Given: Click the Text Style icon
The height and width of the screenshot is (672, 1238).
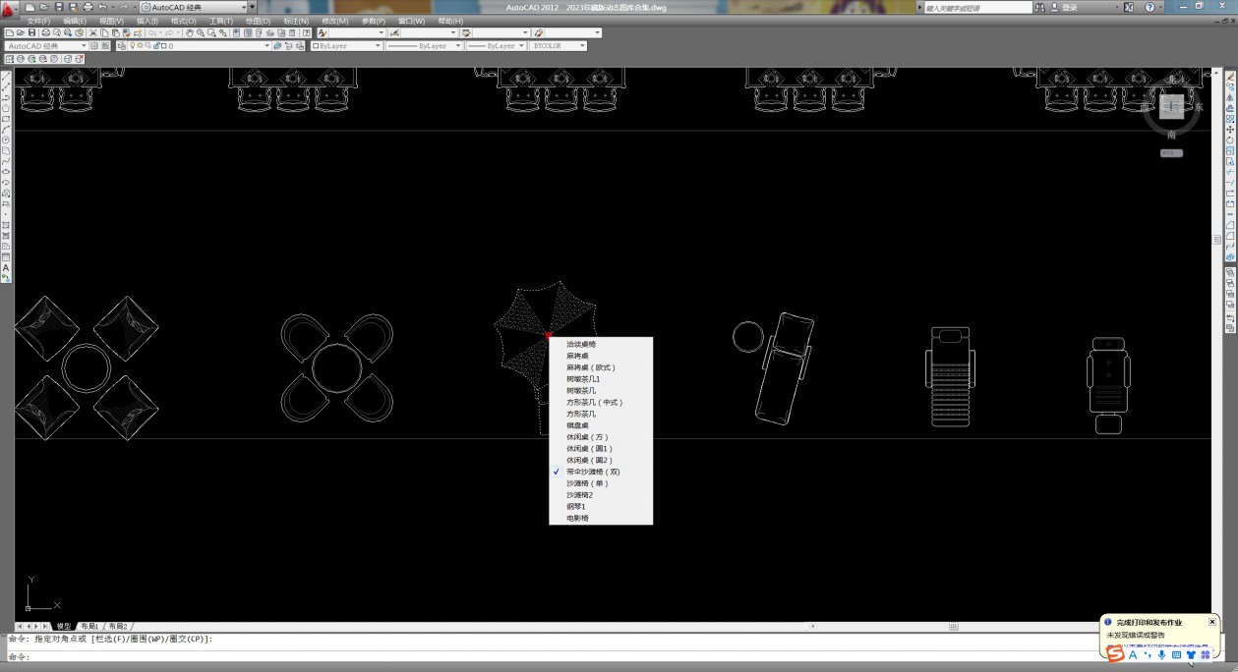Looking at the screenshot, I should (x=322, y=32).
